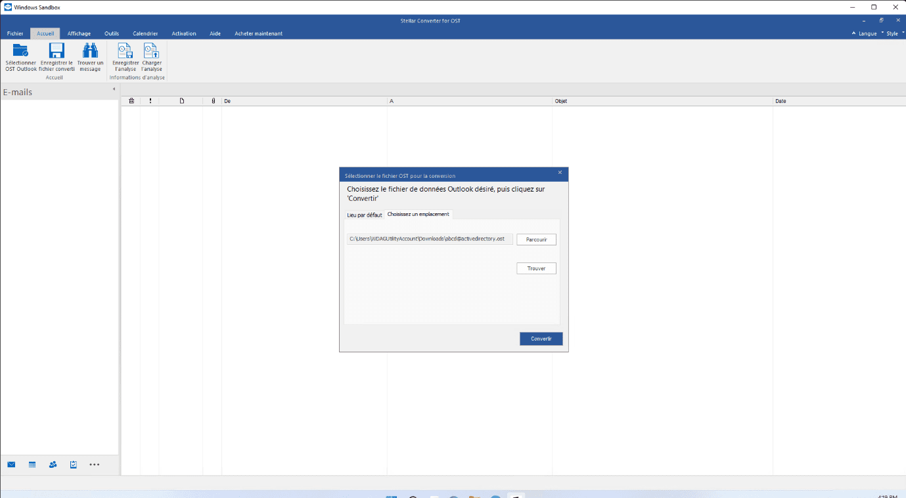Click the ellipsis for more views
Screen dimensions: 906x498
click(x=94, y=464)
